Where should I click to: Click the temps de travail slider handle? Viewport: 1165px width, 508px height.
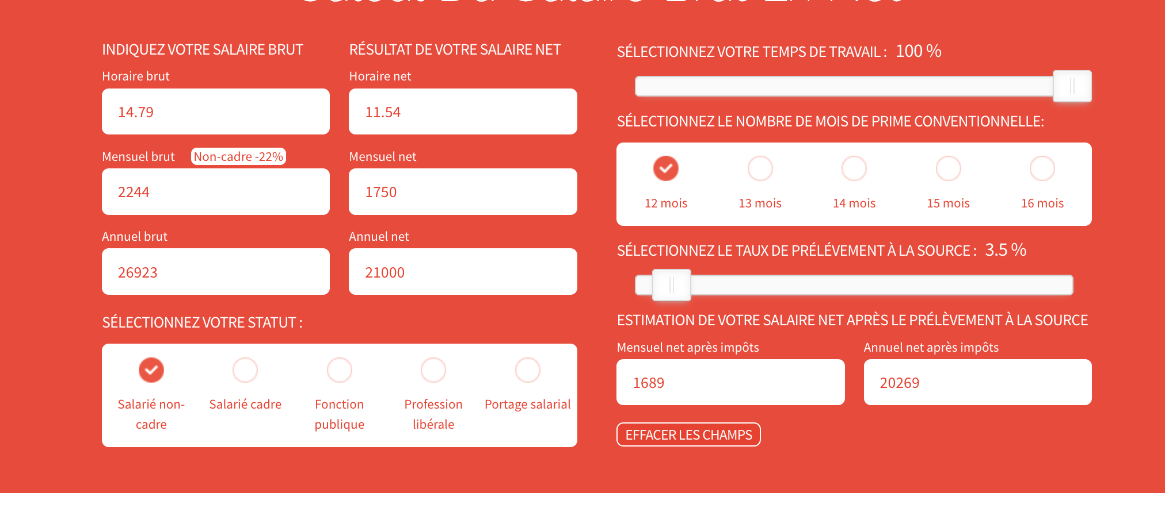point(1072,86)
